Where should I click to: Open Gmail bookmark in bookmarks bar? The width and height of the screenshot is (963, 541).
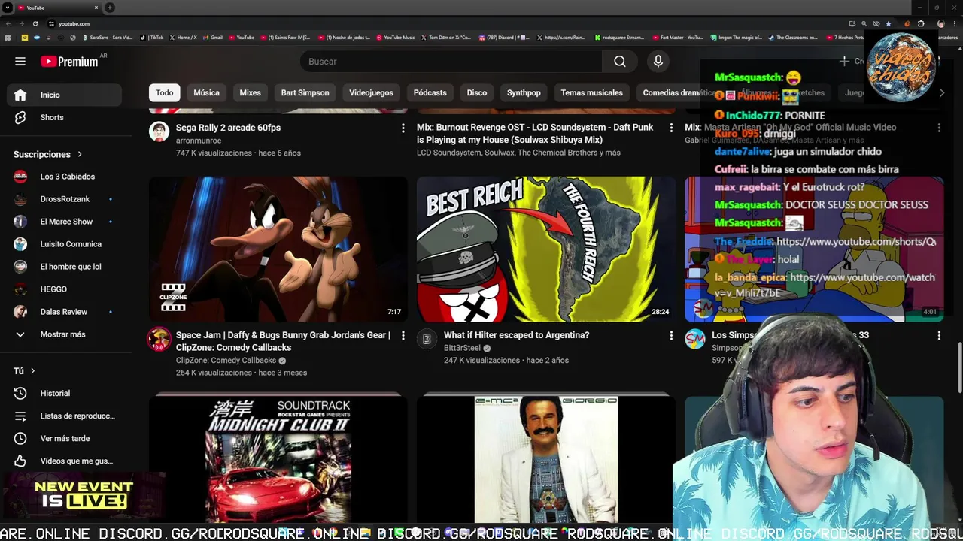[x=212, y=37]
